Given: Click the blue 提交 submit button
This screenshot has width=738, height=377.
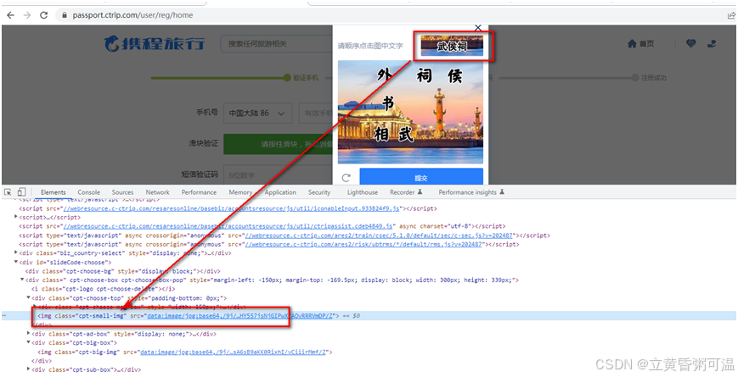Looking at the screenshot, I should [x=421, y=177].
